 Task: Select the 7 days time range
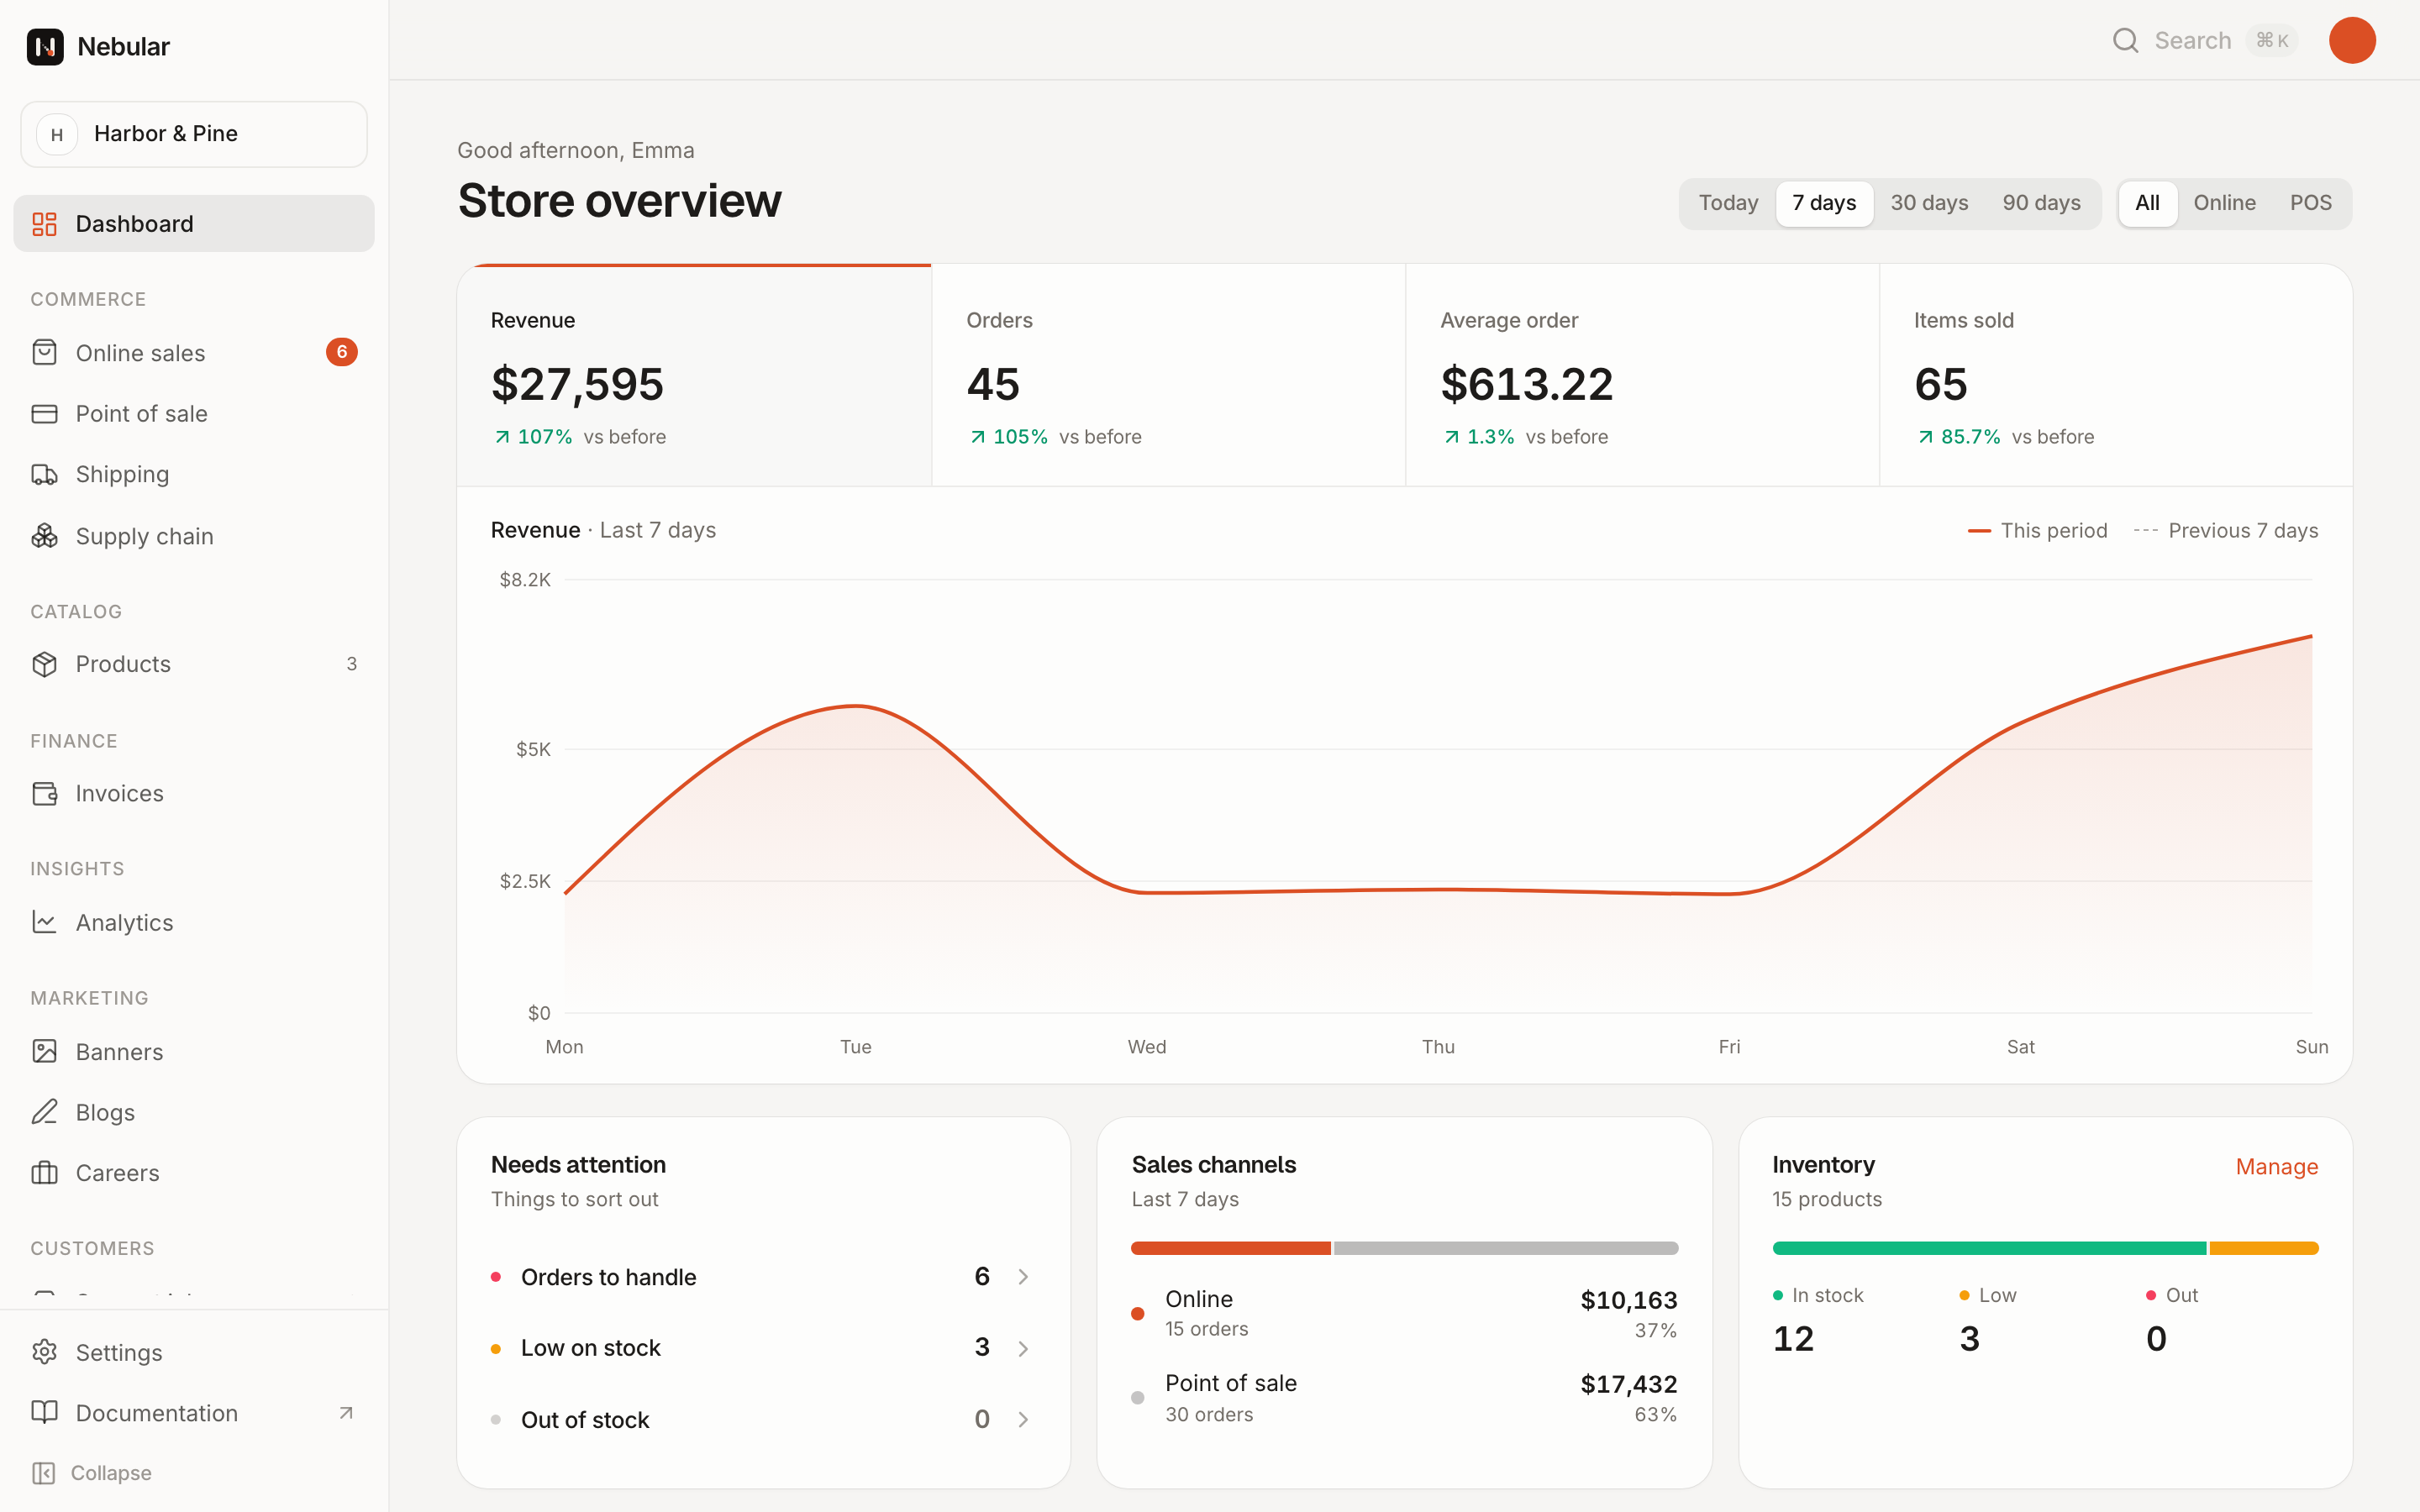point(1824,203)
